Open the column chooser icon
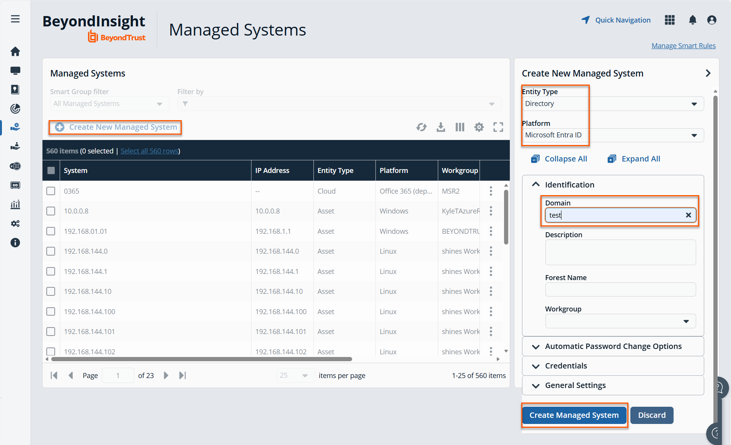 [460, 127]
